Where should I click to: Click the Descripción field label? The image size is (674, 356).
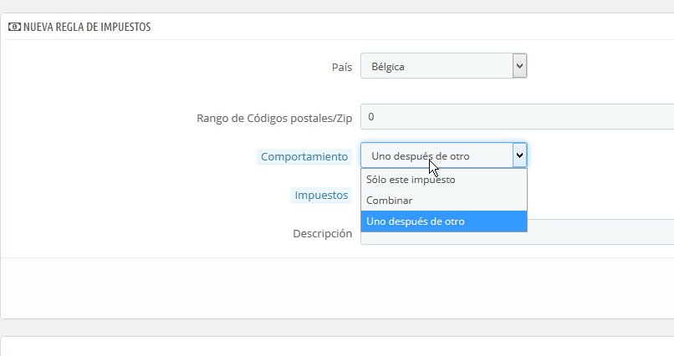322,234
